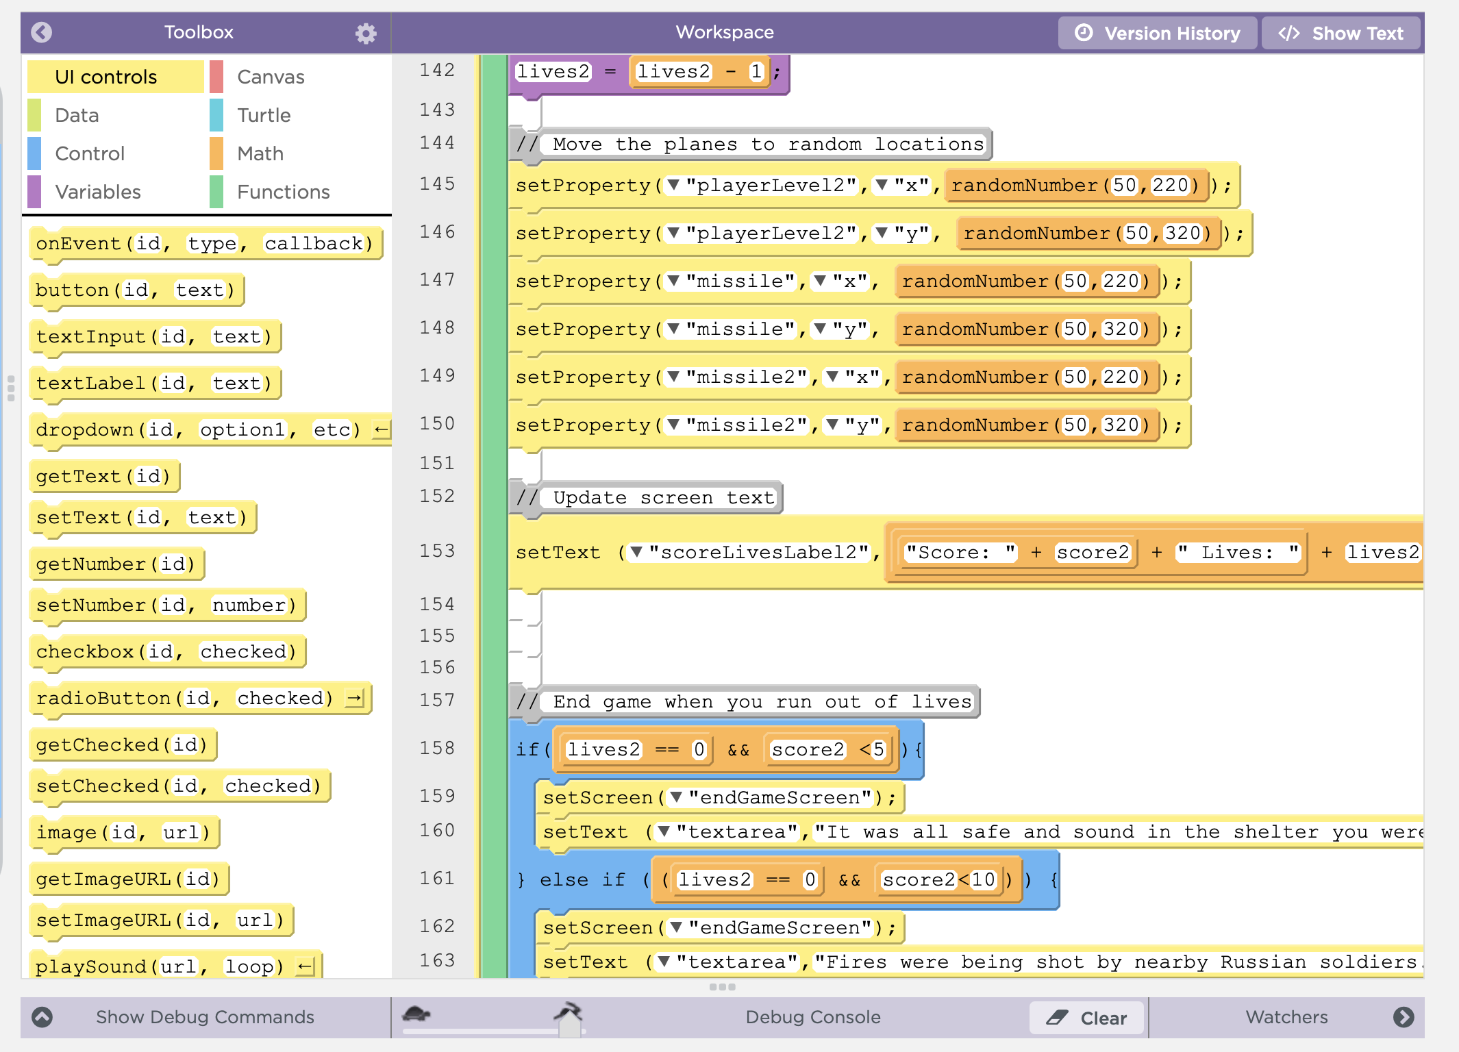Click the turtle slow speed icon
Screen dimensions: 1459x1052
pos(416,1014)
